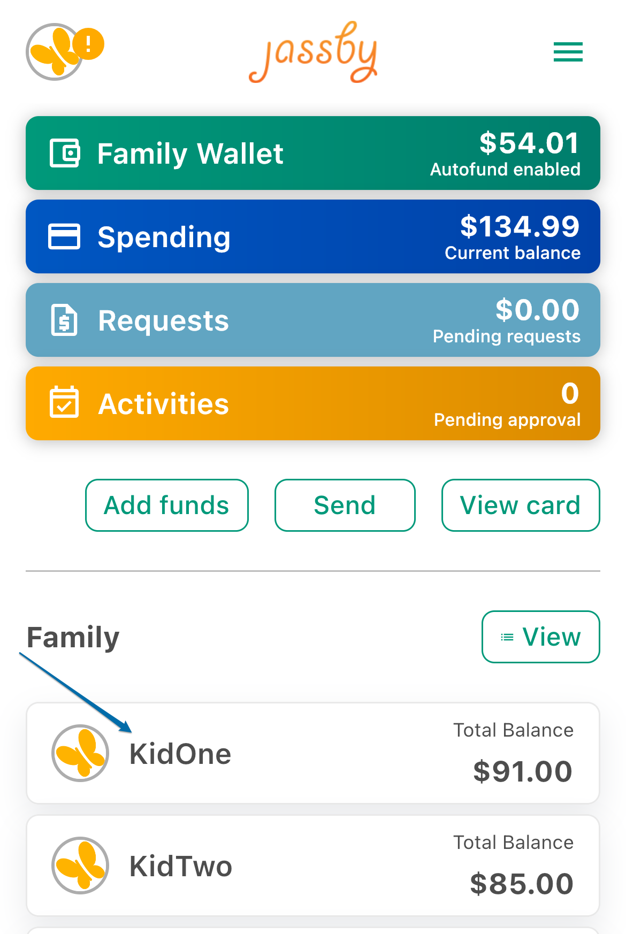Open the Requests panel
This screenshot has width=626, height=934.
click(x=313, y=320)
